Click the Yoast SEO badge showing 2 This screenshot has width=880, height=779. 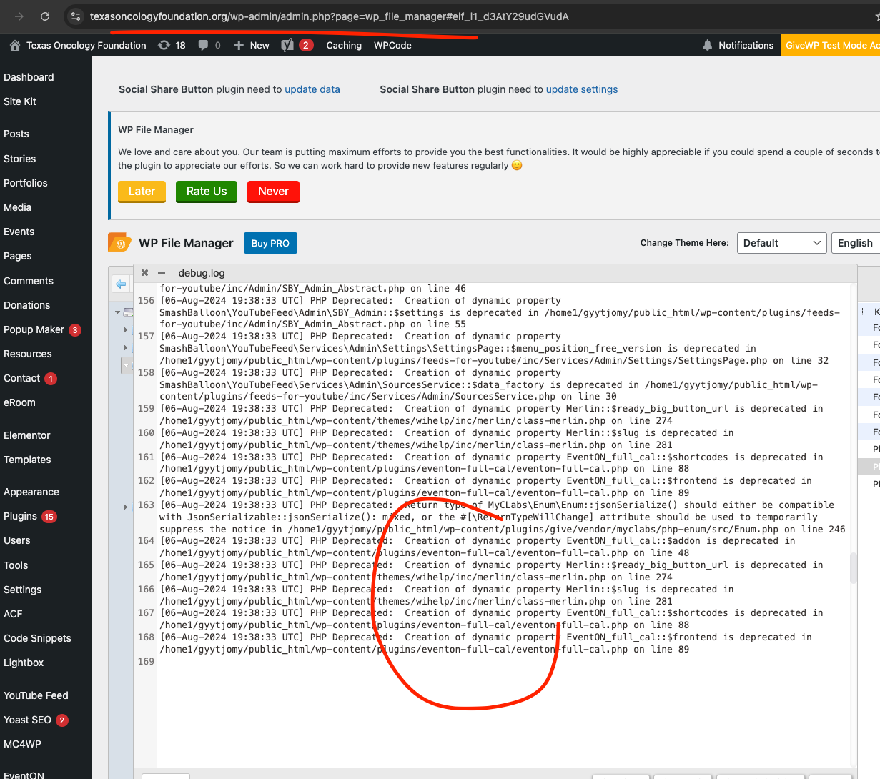[62, 720]
